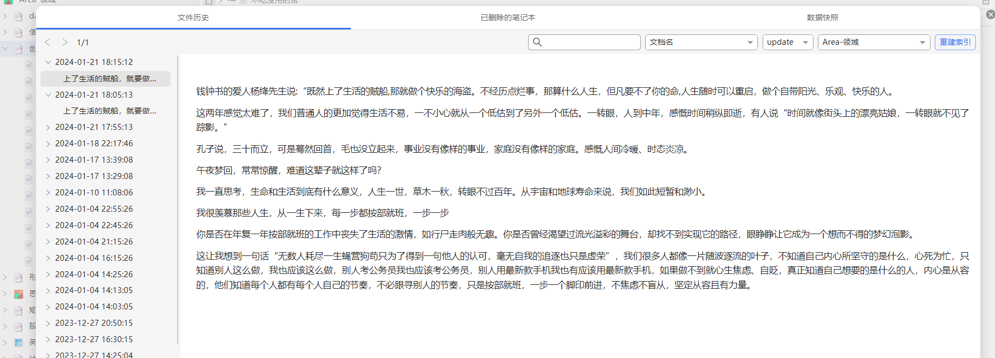Open the Area-领域 notebook dropdown
This screenshot has height=358, width=995.
tap(874, 42)
